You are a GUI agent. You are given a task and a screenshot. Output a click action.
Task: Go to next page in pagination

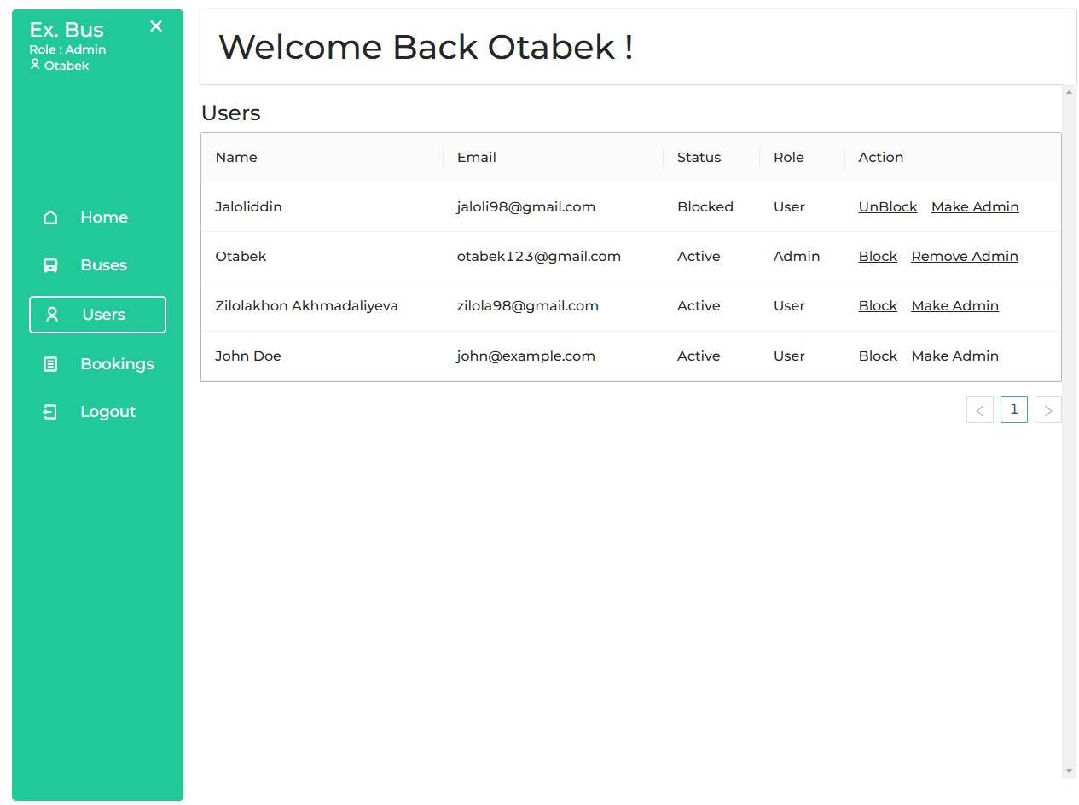click(x=1047, y=410)
